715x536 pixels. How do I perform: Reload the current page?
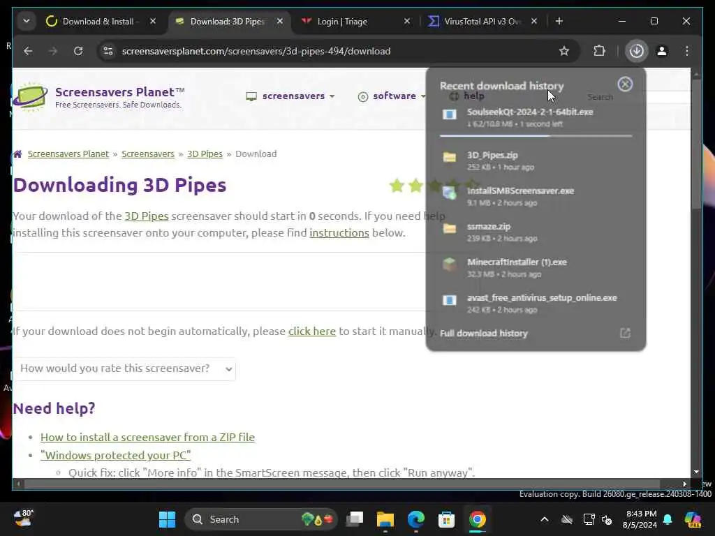pyautogui.click(x=78, y=51)
